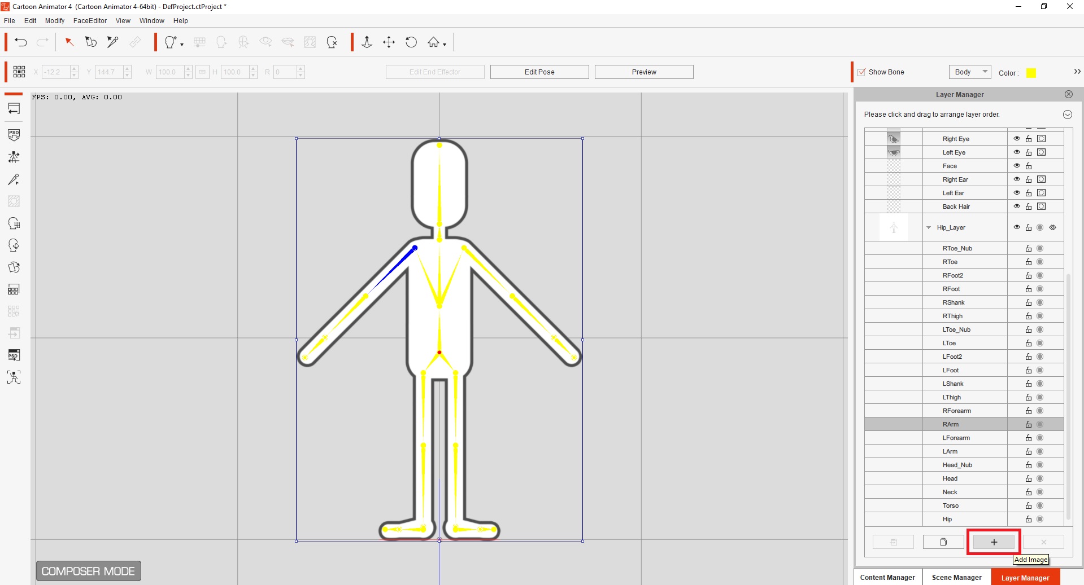Select the LThigh layer row

pos(964,397)
